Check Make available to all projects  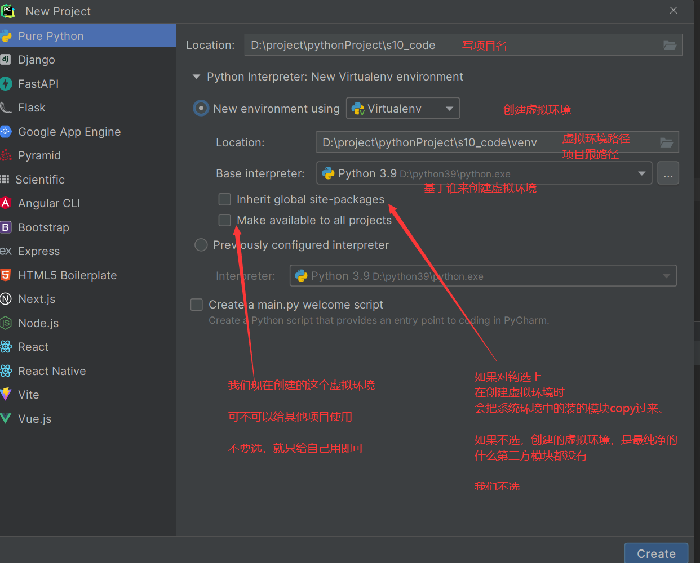(x=225, y=220)
